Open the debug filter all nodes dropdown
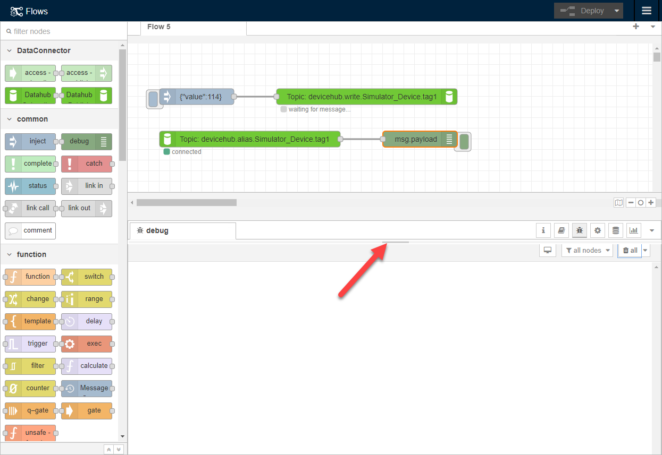Screen dimensions: 662x455 587,250
